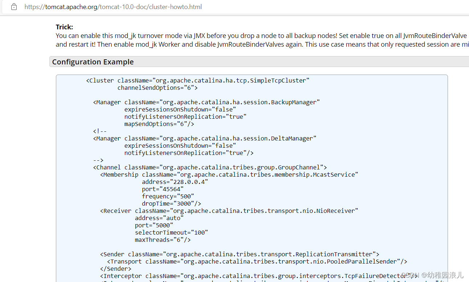The height and width of the screenshot is (282, 469).
Task: Click the first expireSessionsOnShutdown="false" under BackupManager
Action: (x=180, y=109)
